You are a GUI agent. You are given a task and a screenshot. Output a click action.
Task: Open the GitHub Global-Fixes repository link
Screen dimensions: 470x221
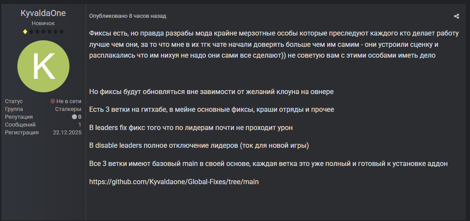coord(174,182)
